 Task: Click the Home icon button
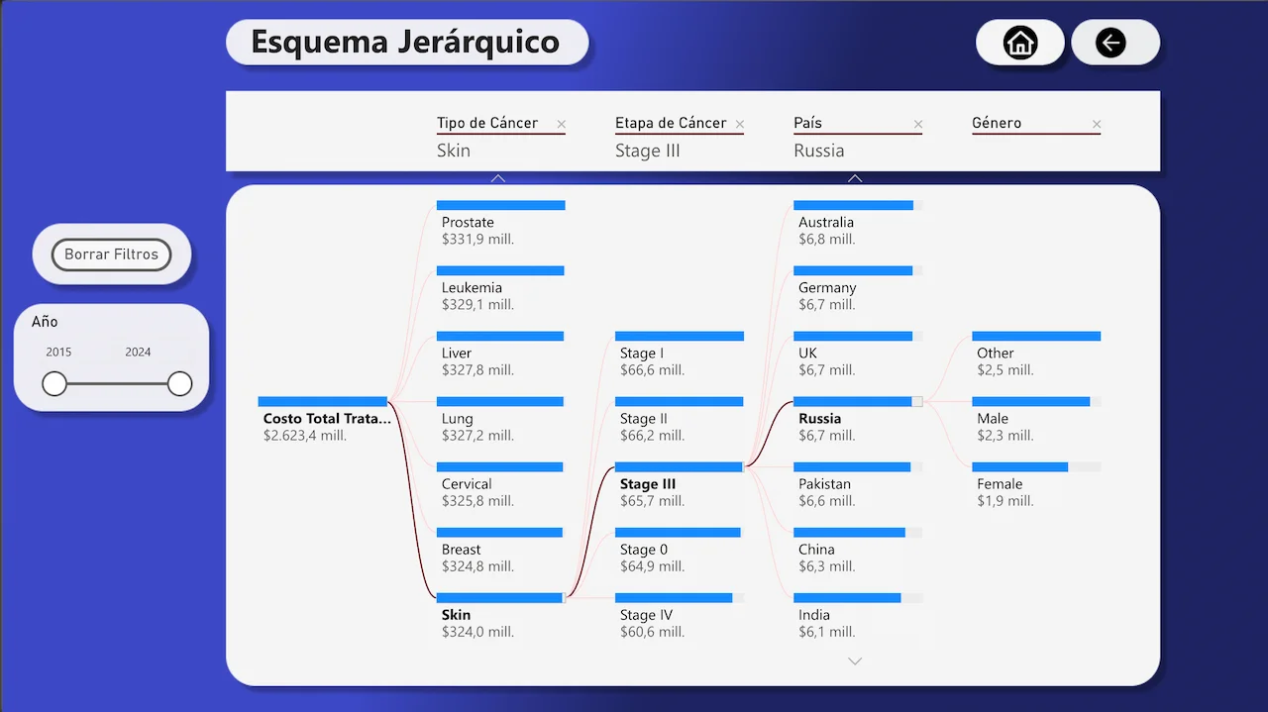[1019, 43]
